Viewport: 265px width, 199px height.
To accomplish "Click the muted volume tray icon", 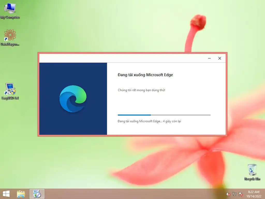I will pos(228,194).
